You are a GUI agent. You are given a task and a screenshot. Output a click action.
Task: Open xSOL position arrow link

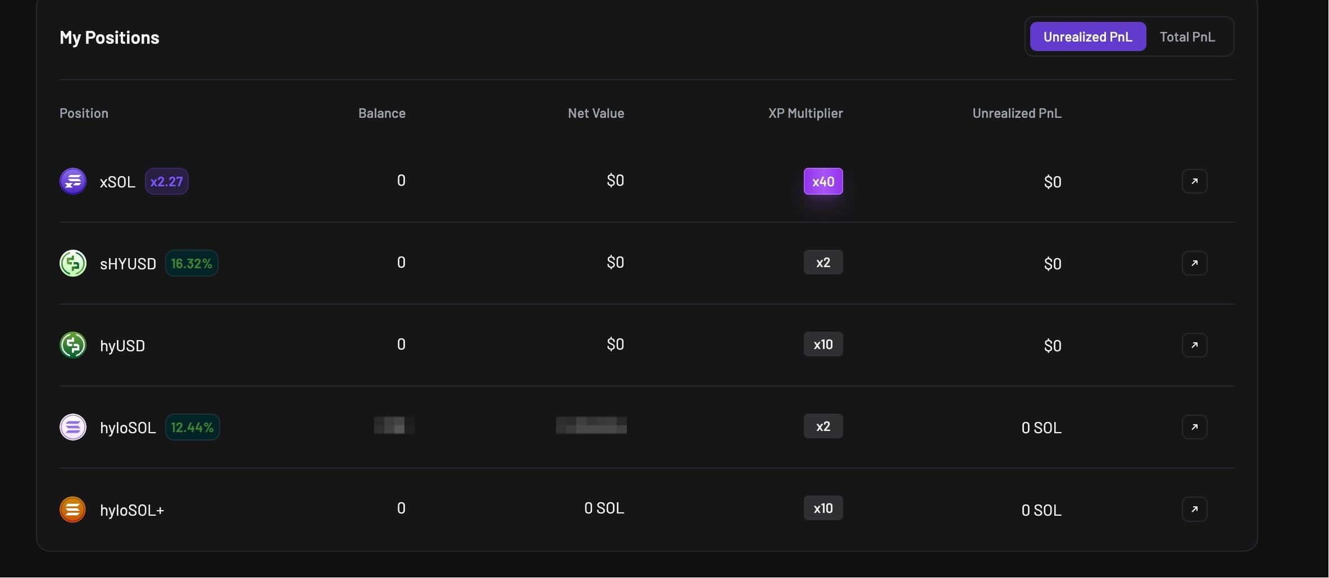1194,181
